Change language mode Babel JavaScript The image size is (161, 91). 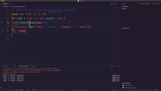132,90
